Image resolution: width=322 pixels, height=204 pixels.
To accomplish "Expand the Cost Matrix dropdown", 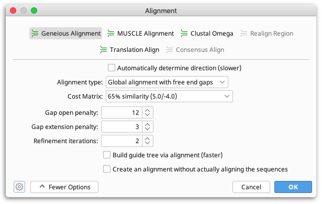I will tap(169, 96).
